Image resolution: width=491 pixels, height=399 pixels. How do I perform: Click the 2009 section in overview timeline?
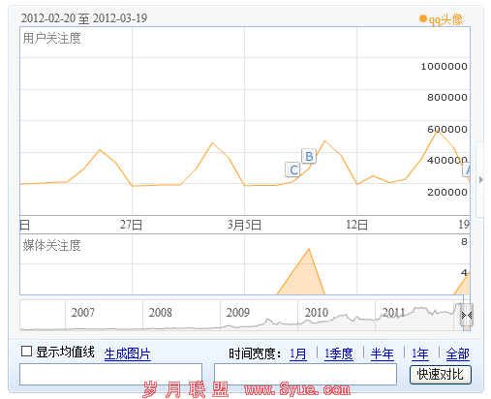pyautogui.click(x=259, y=315)
